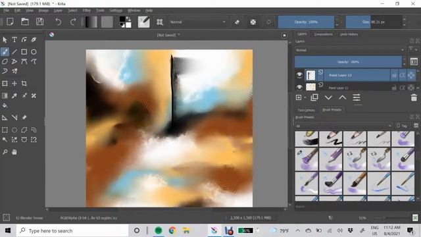Select the Color Sampler eyedropper tool
The image size is (421, 237).
click(x=14, y=95)
